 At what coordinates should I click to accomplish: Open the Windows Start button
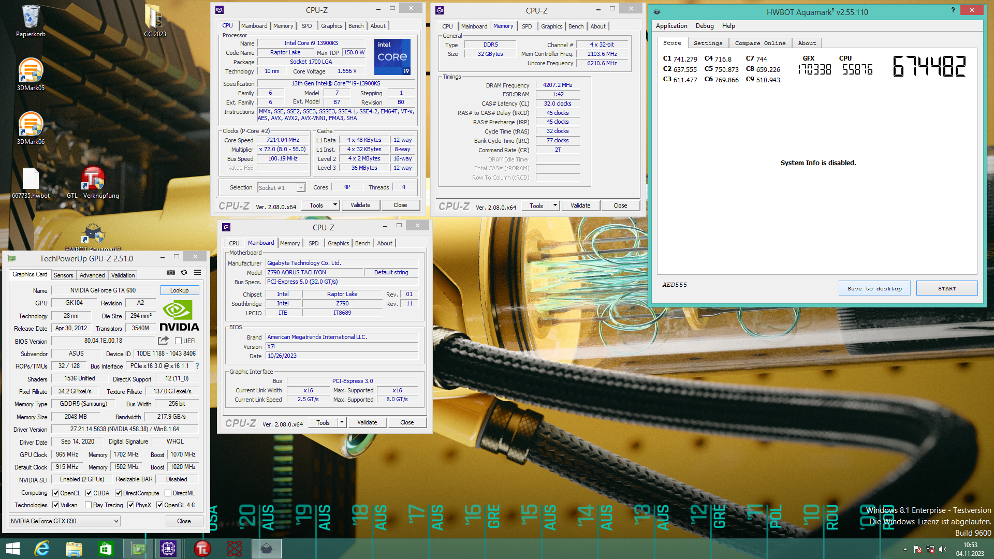13,549
